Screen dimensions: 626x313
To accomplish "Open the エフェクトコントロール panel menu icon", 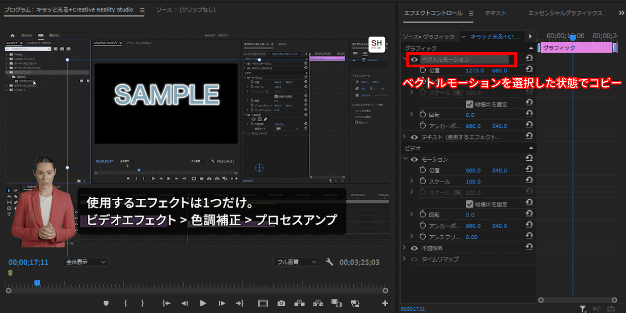I will (471, 13).
